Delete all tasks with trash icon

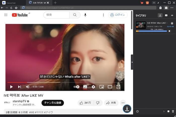(x=173, y=111)
